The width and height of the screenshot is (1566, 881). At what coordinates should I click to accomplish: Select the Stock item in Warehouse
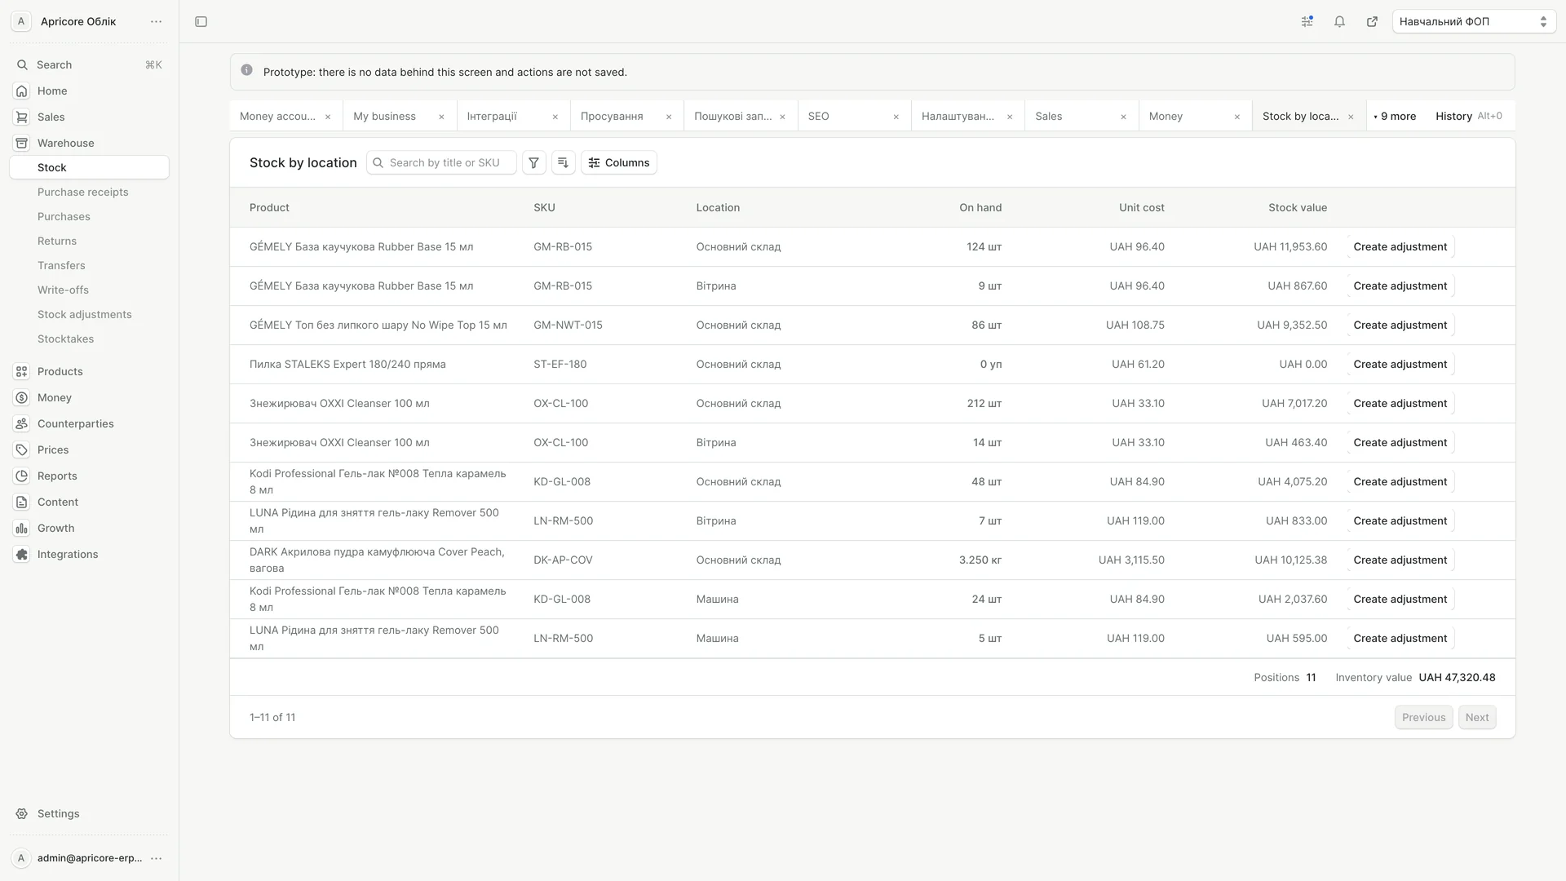tap(89, 167)
